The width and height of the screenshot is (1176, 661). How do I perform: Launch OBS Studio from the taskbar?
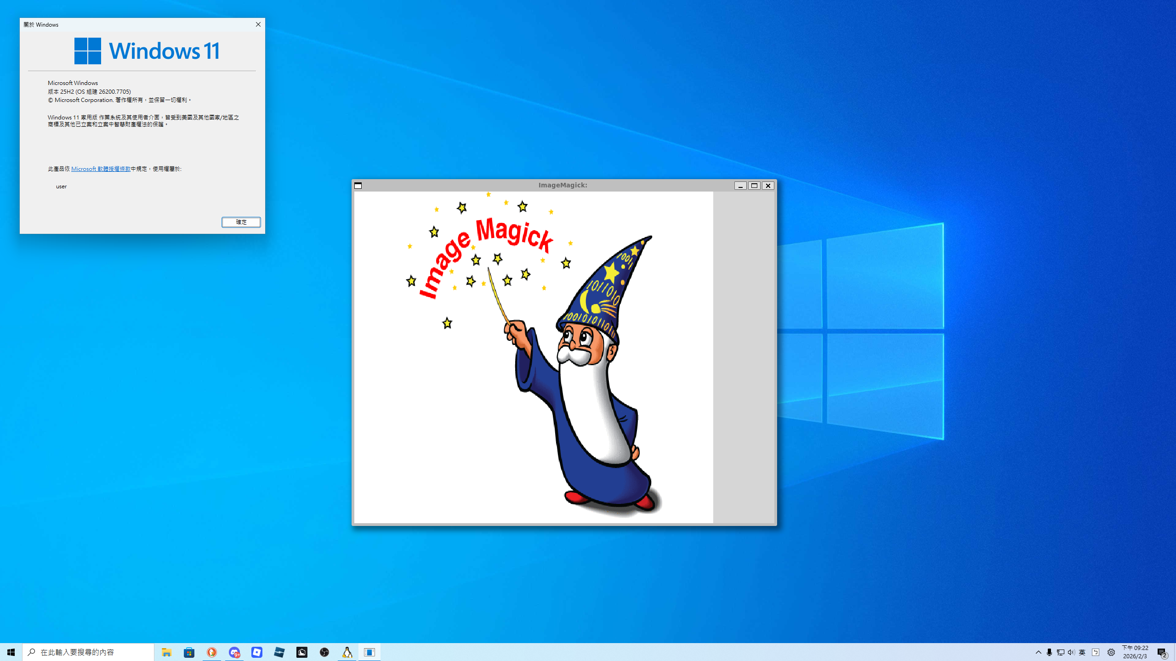pos(324,652)
